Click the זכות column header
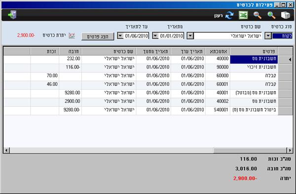 pos(45,51)
